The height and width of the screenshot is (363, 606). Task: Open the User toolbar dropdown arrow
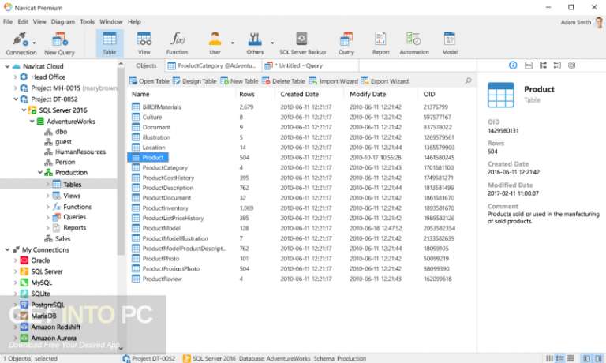pos(232,43)
